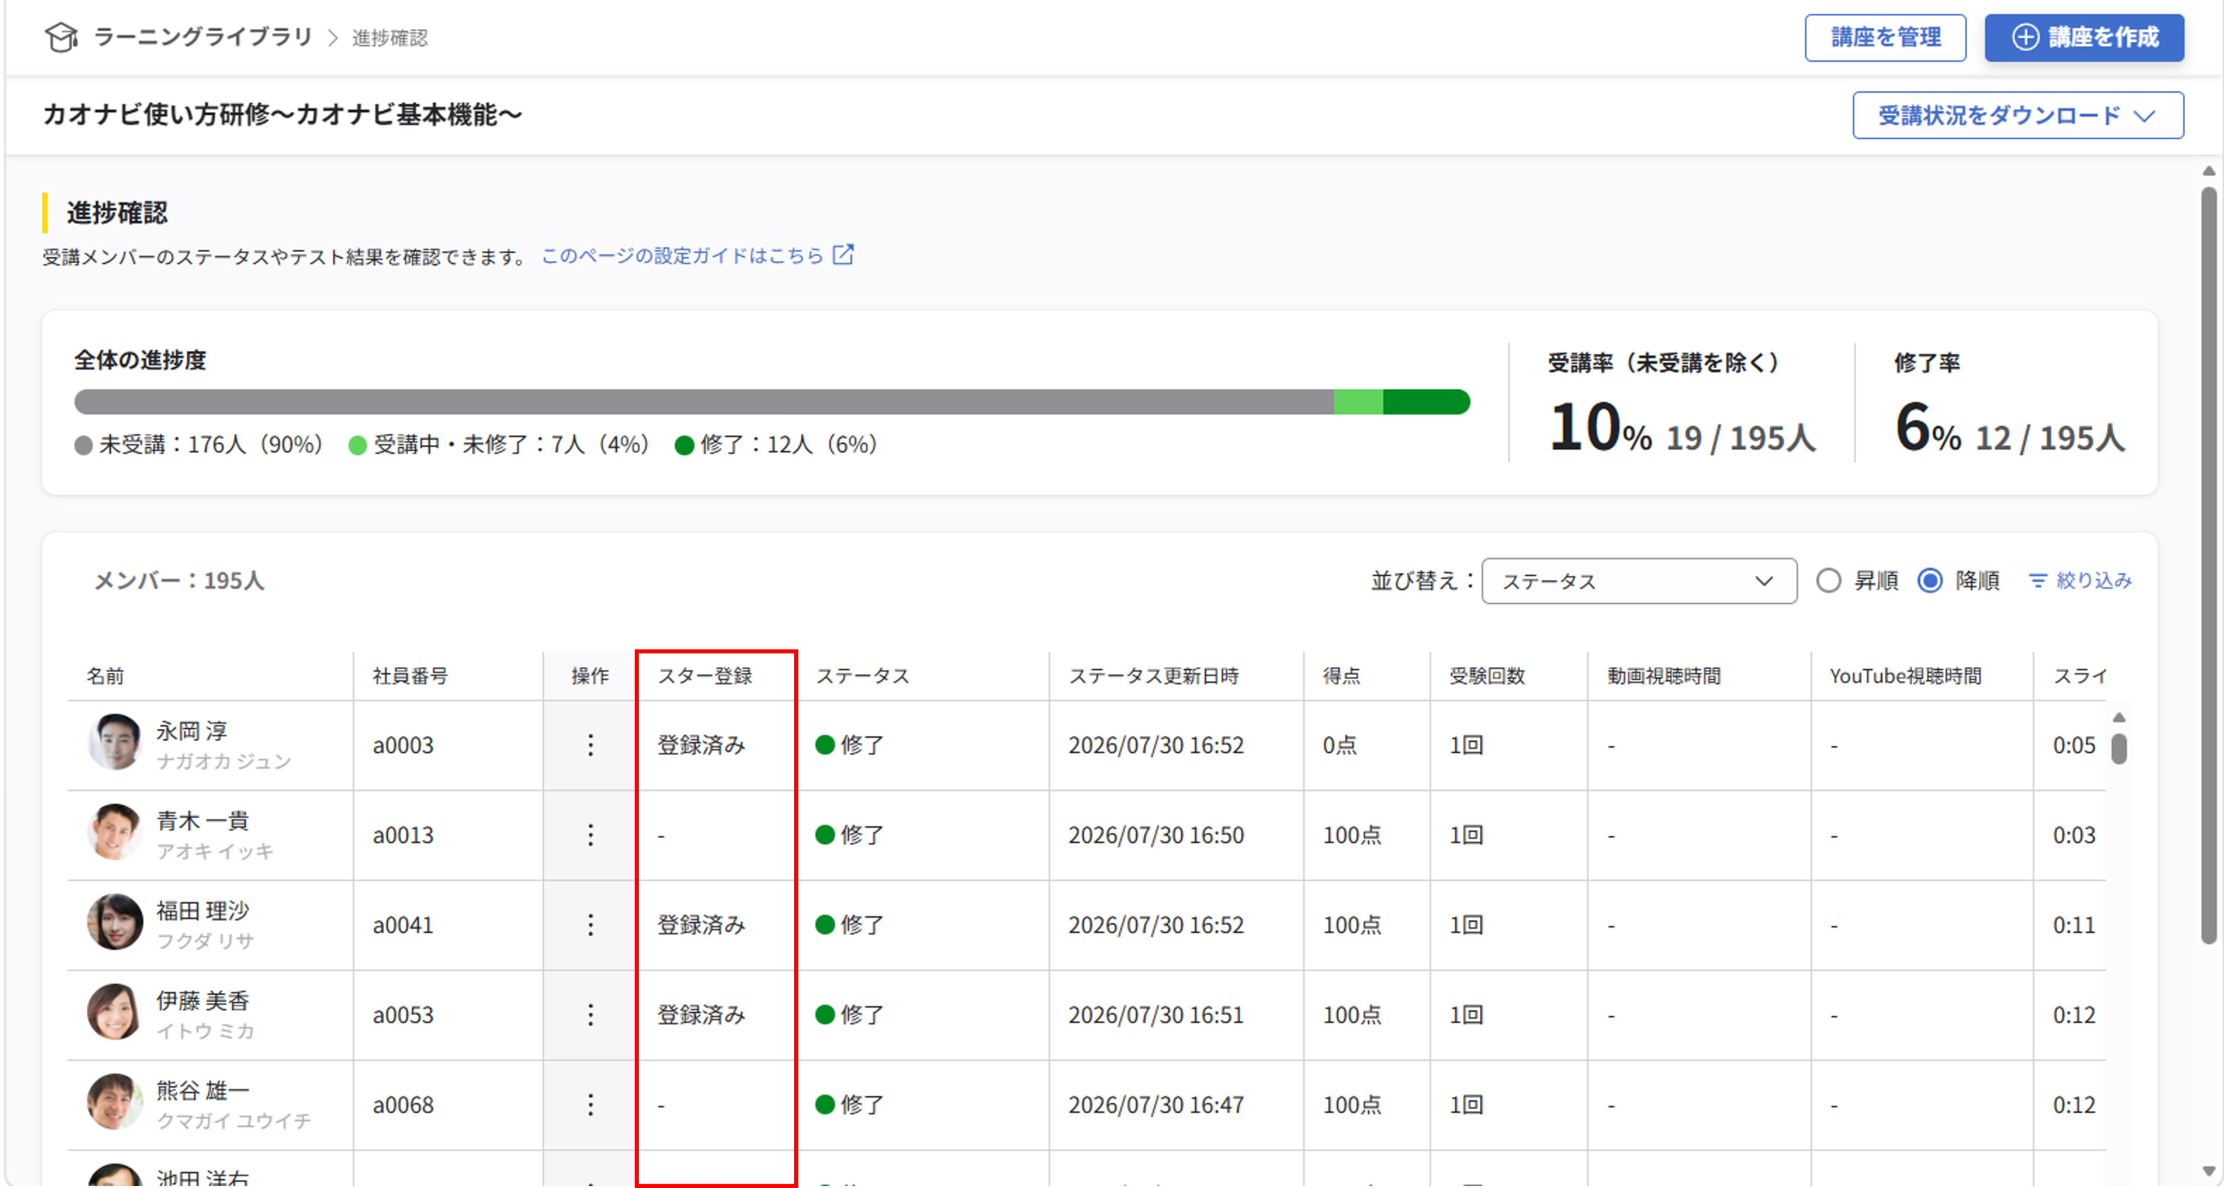Click the plus icon in 講座を作成 button
The width and height of the screenshot is (2224, 1188).
click(2025, 37)
